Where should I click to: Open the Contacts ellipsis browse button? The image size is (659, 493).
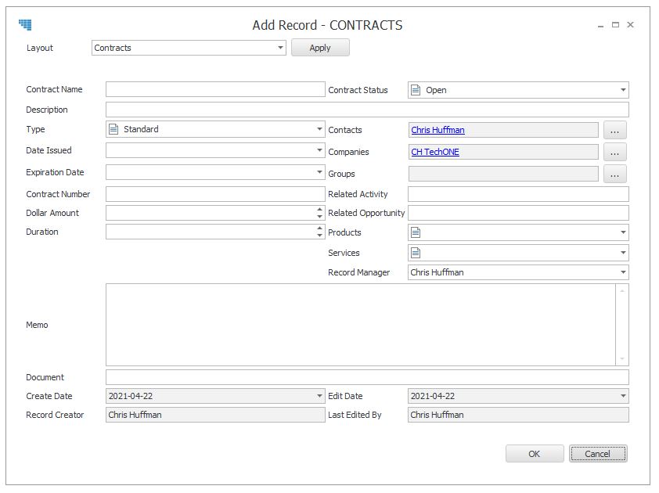pos(614,130)
